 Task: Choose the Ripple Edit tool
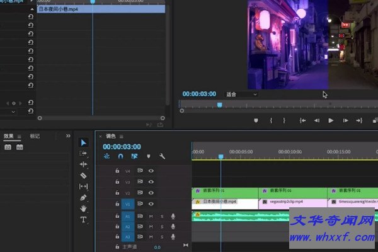coord(83,164)
